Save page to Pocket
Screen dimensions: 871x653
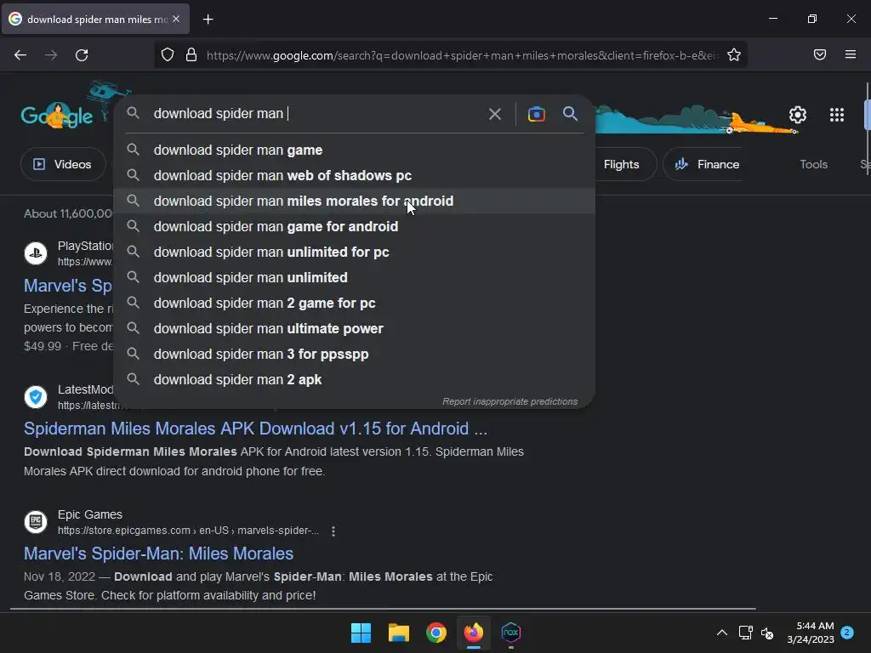[820, 54]
